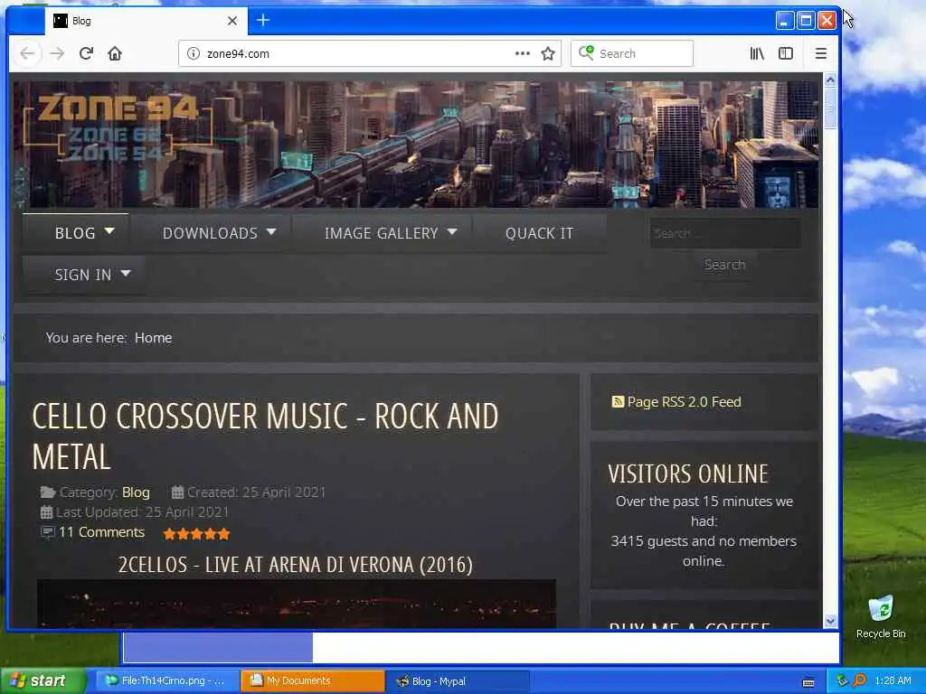The height and width of the screenshot is (694, 926).
Task: Click the page scrollbar up arrow
Action: coord(830,80)
